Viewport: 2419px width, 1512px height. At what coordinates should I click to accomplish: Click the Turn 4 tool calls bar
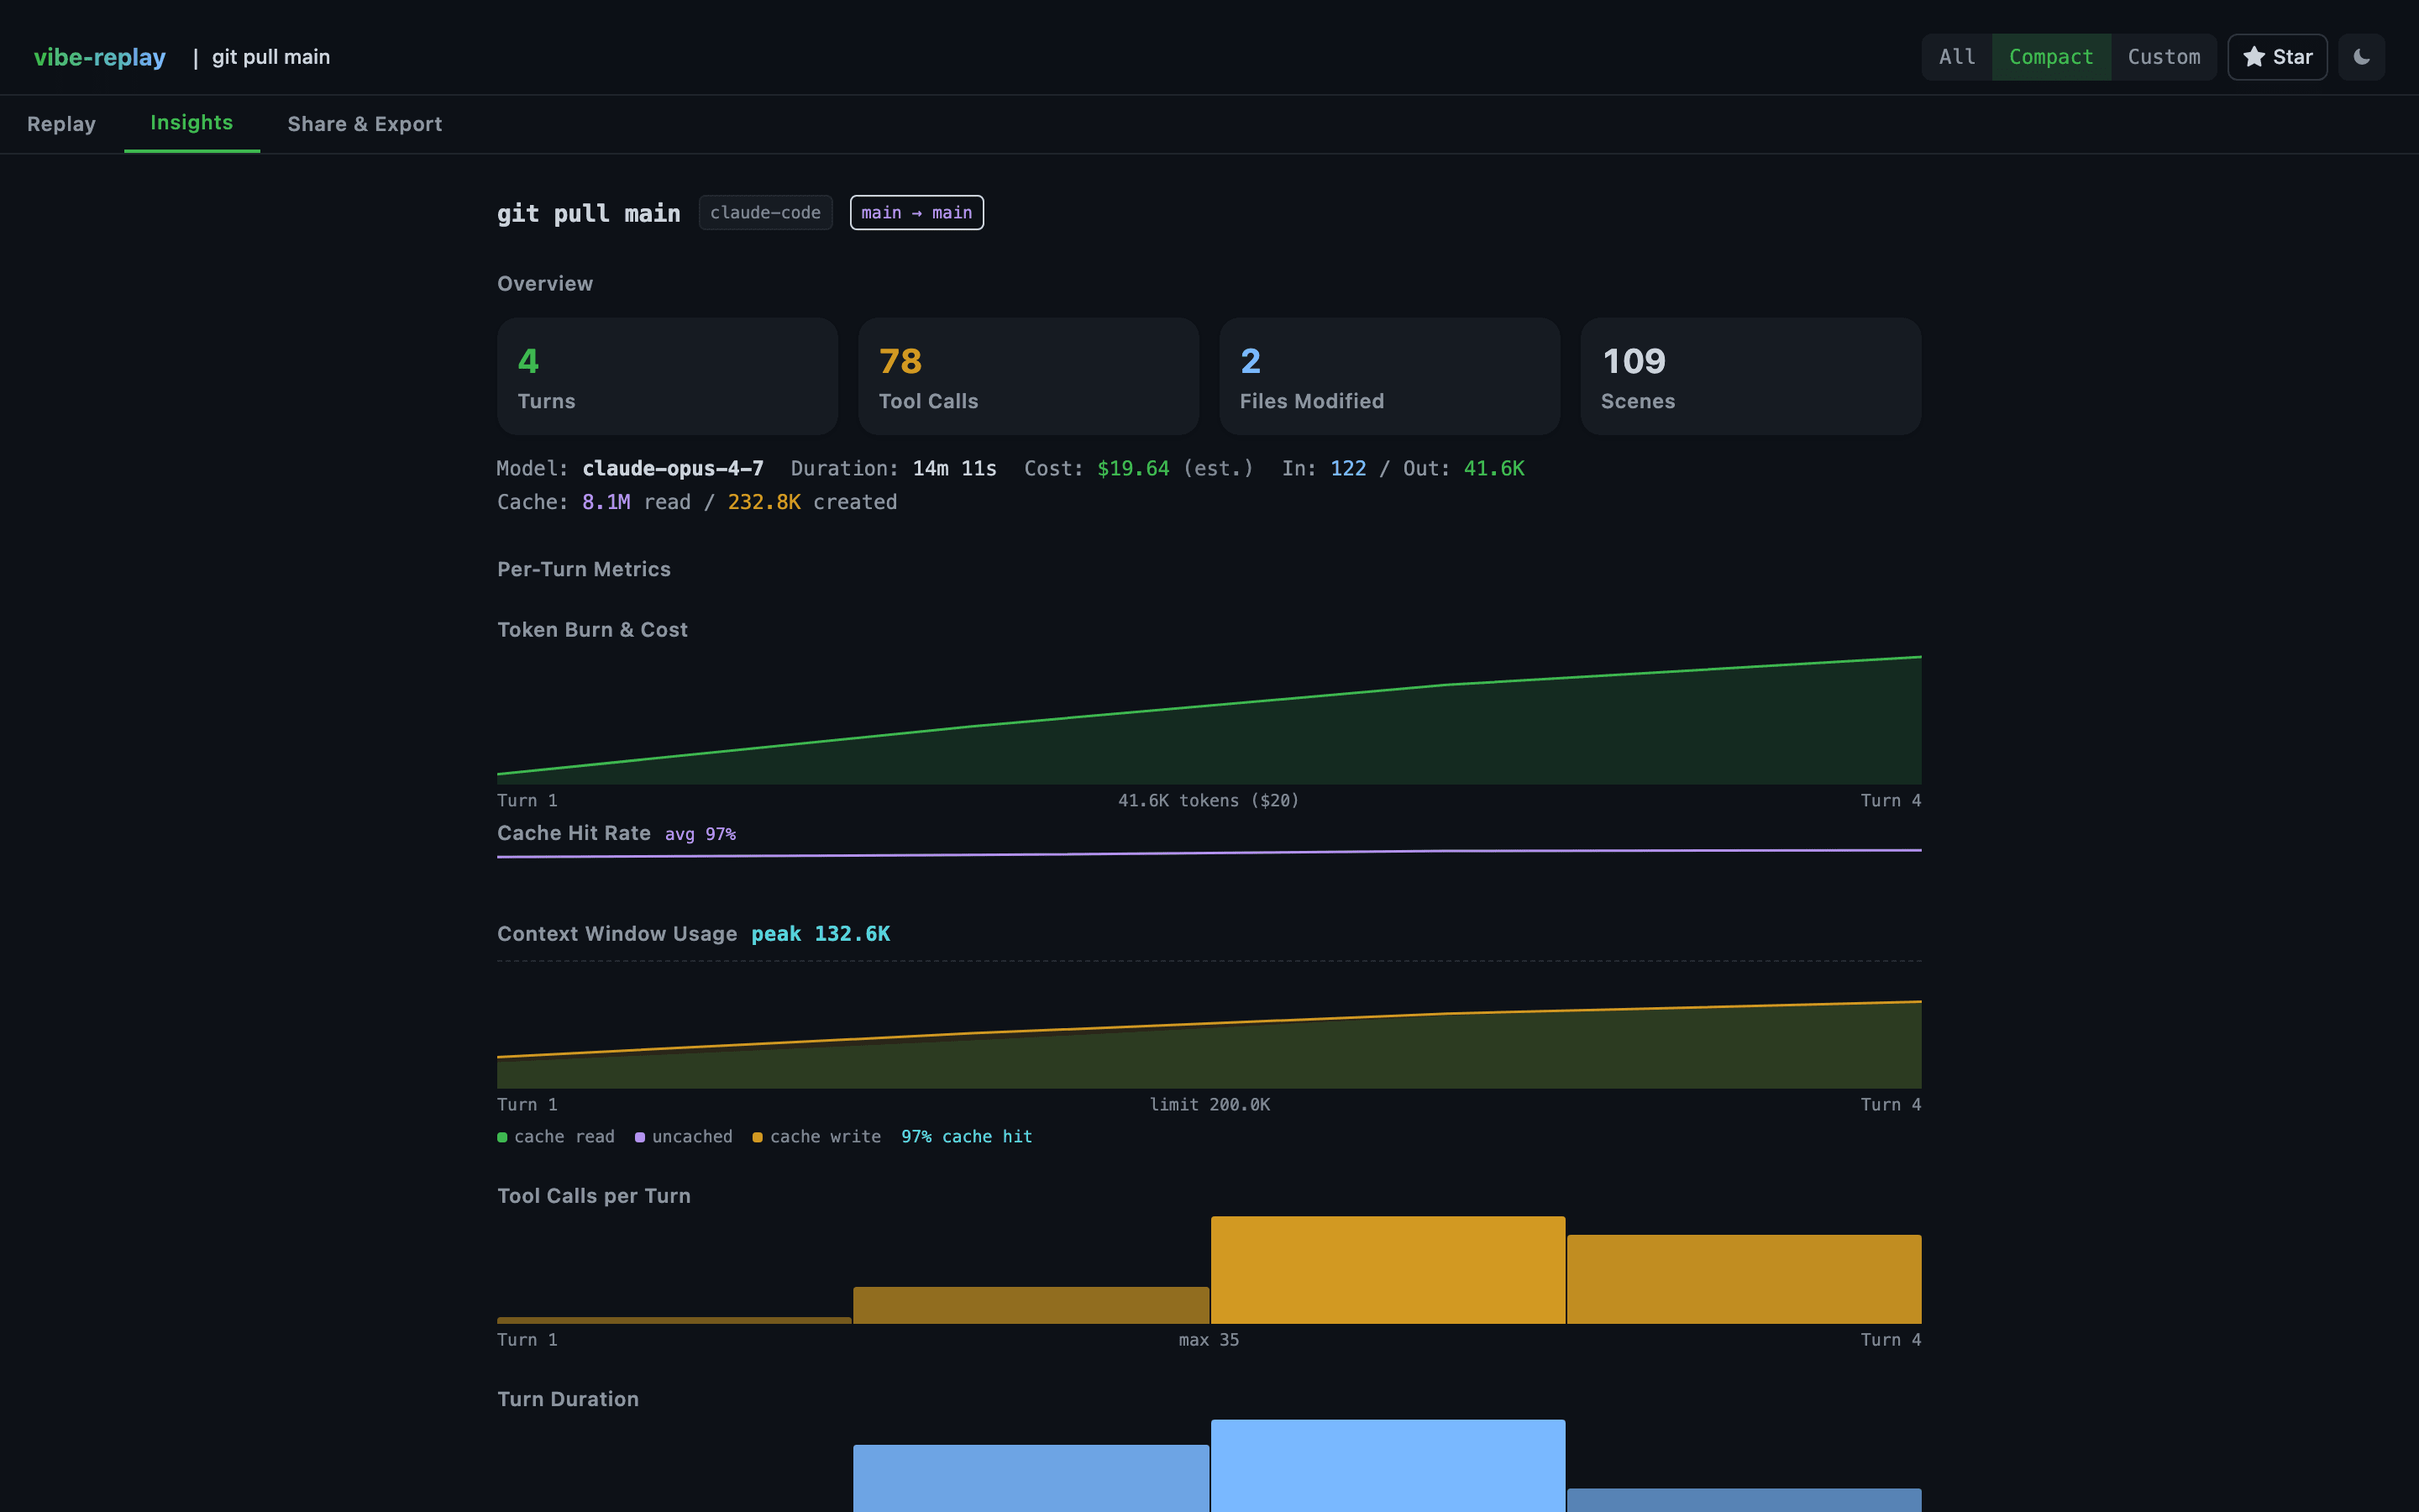click(1745, 1279)
